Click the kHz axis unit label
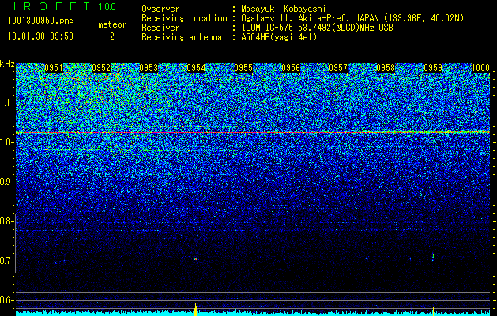Viewport: 497px width, 316px height. (x=7, y=64)
